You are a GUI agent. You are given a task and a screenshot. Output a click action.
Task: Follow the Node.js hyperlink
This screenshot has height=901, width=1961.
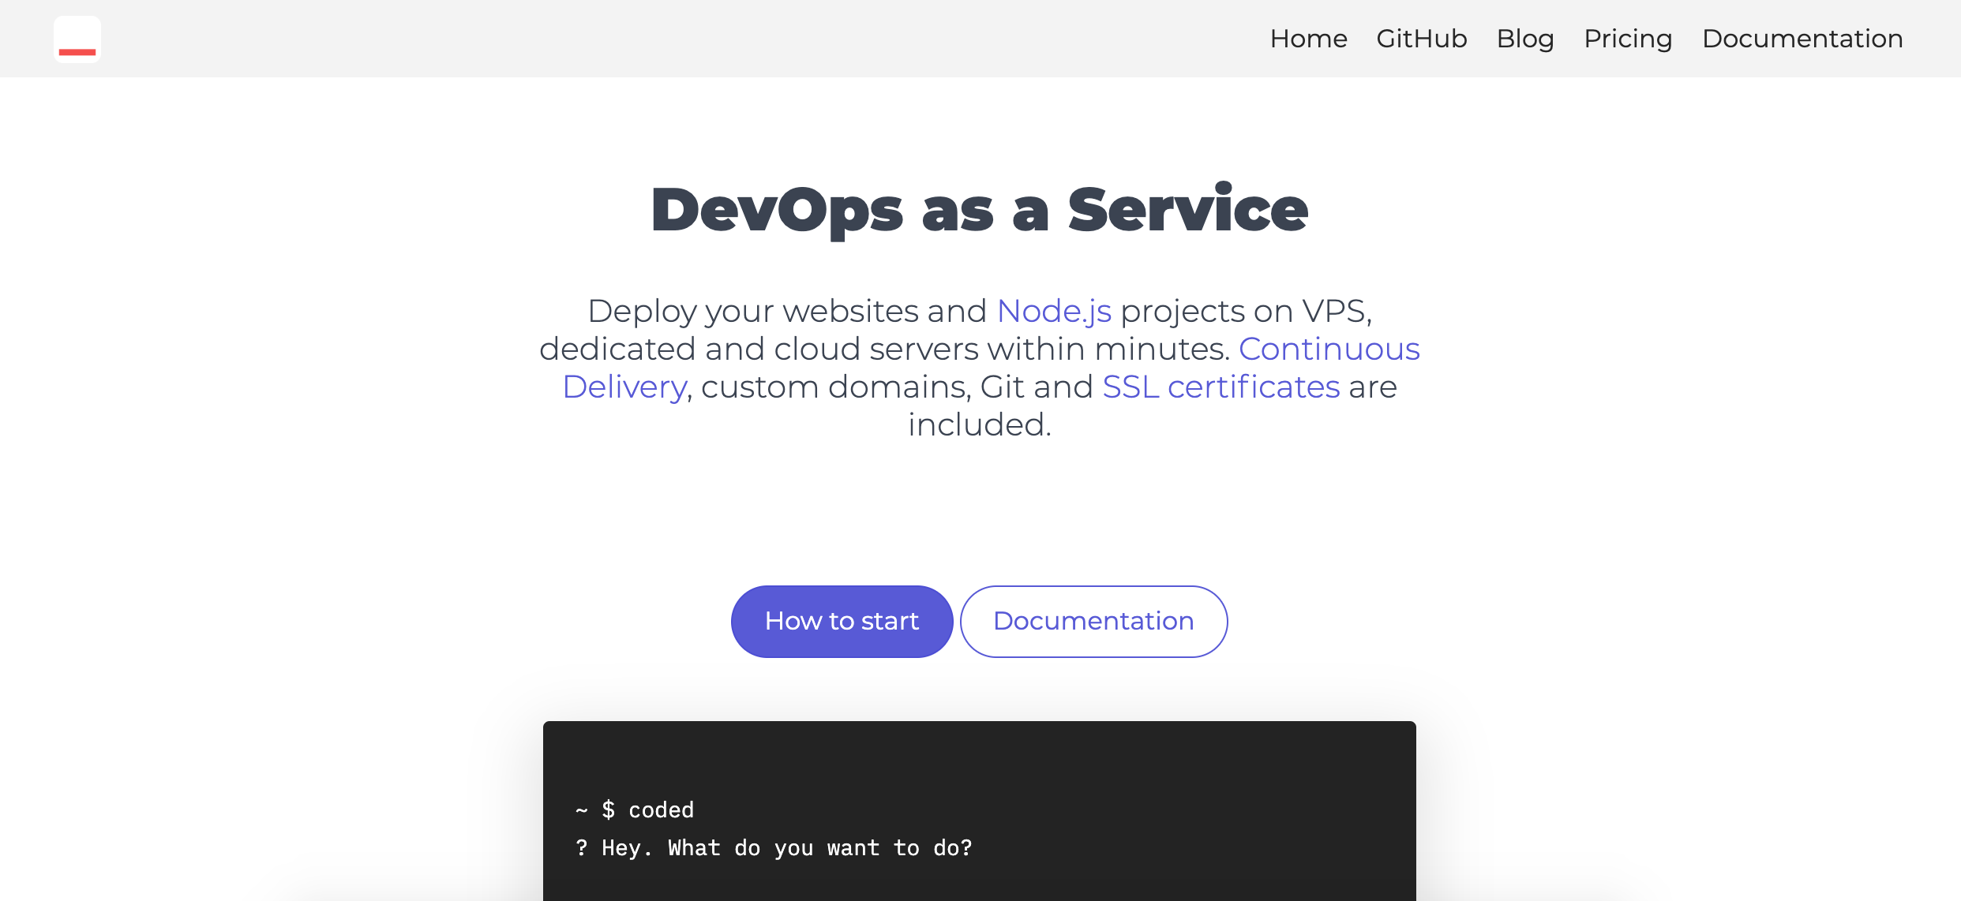(x=1054, y=311)
